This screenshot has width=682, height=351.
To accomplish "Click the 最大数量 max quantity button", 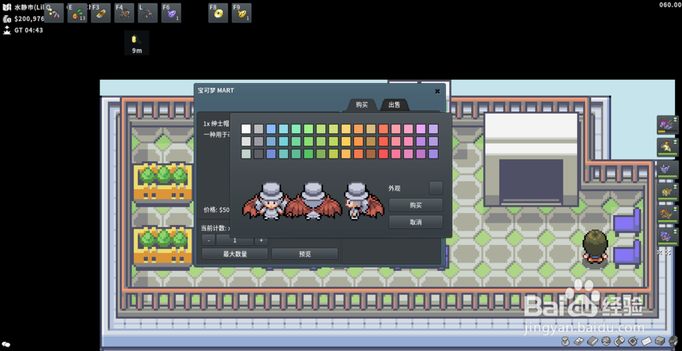I will pyautogui.click(x=235, y=254).
